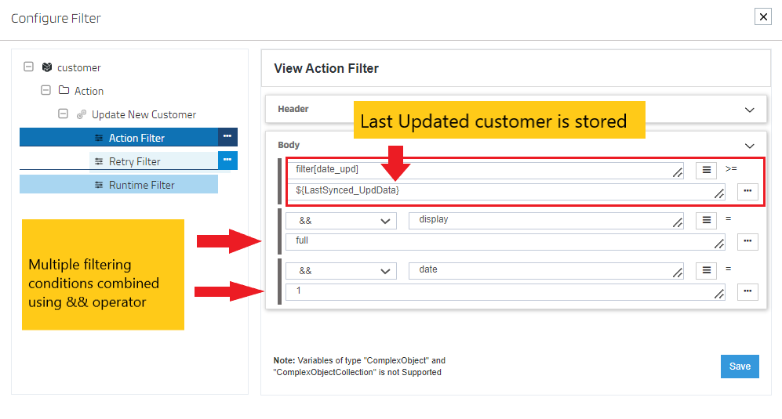This screenshot has width=782, height=419.
Task: Collapse the Body section chevron
Action: 749,146
